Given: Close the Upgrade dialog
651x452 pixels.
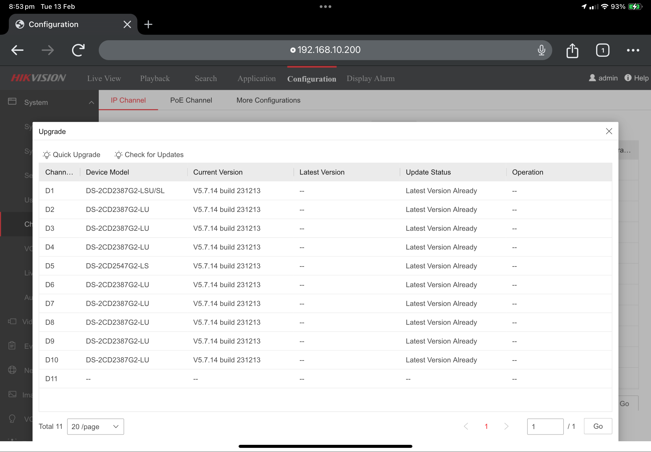Looking at the screenshot, I should click(609, 131).
